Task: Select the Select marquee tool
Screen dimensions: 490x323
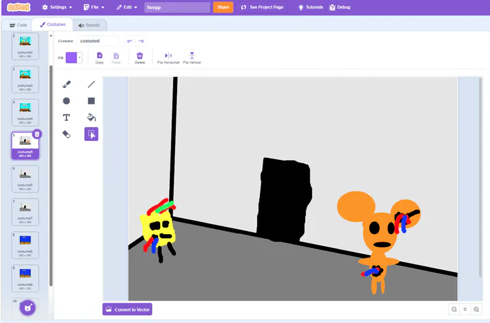Action: click(91, 134)
